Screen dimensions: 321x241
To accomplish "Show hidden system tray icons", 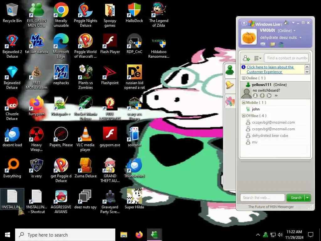I will (x=258, y=235).
